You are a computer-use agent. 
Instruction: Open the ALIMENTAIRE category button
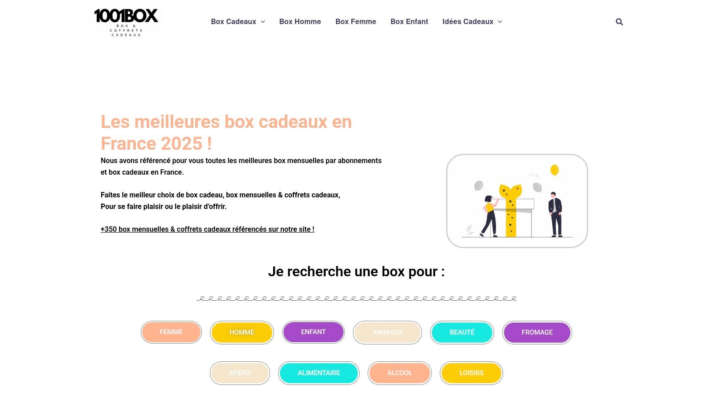click(319, 373)
